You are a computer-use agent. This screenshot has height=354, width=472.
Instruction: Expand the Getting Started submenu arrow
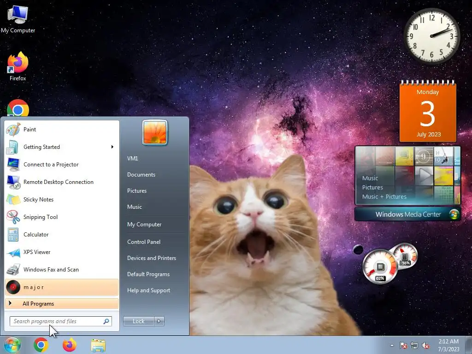coord(112,147)
